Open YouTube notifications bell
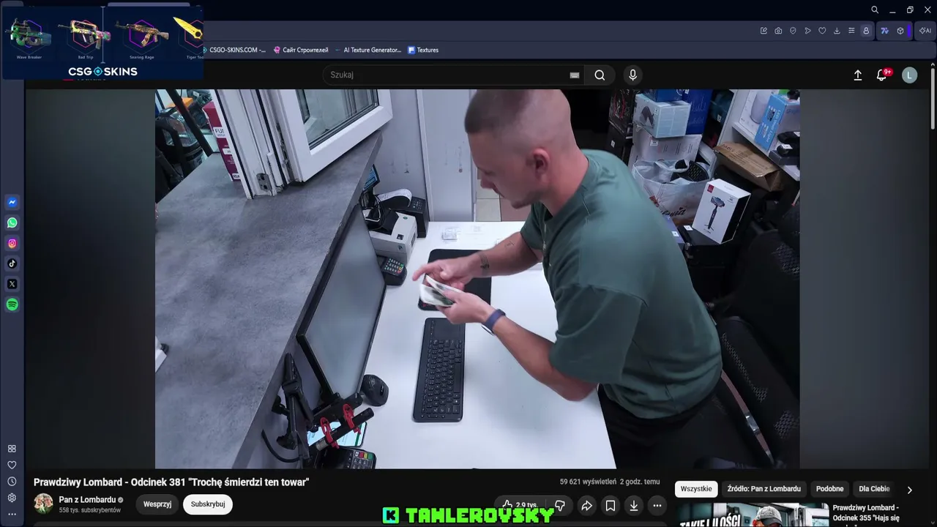This screenshot has width=937, height=527. pyautogui.click(x=882, y=75)
